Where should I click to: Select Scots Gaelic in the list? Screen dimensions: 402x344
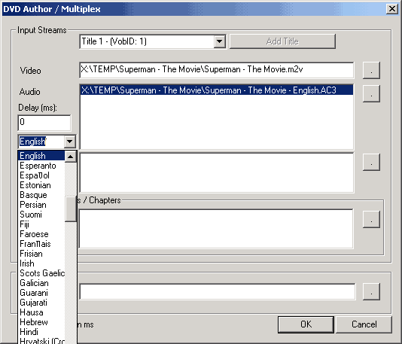pyautogui.click(x=41, y=273)
